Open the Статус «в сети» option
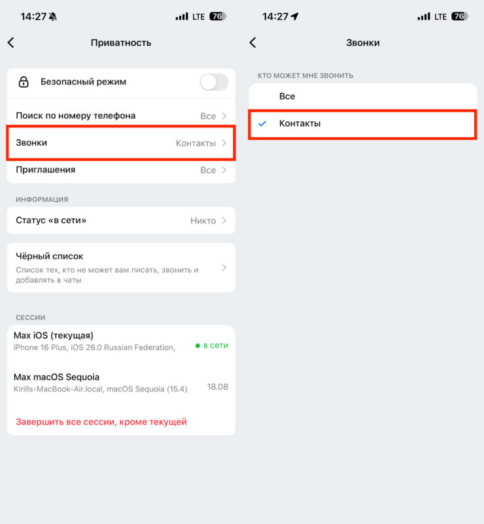Screen dimensions: 484x524 click(x=120, y=221)
